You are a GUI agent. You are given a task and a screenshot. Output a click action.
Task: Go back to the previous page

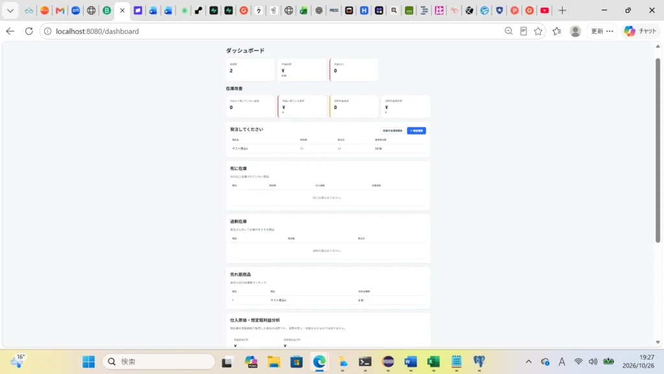(x=10, y=31)
